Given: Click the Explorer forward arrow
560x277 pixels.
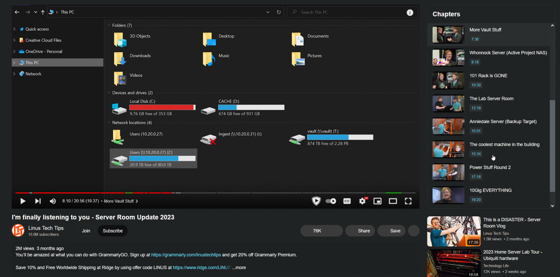Looking at the screenshot, I should point(28,12).
